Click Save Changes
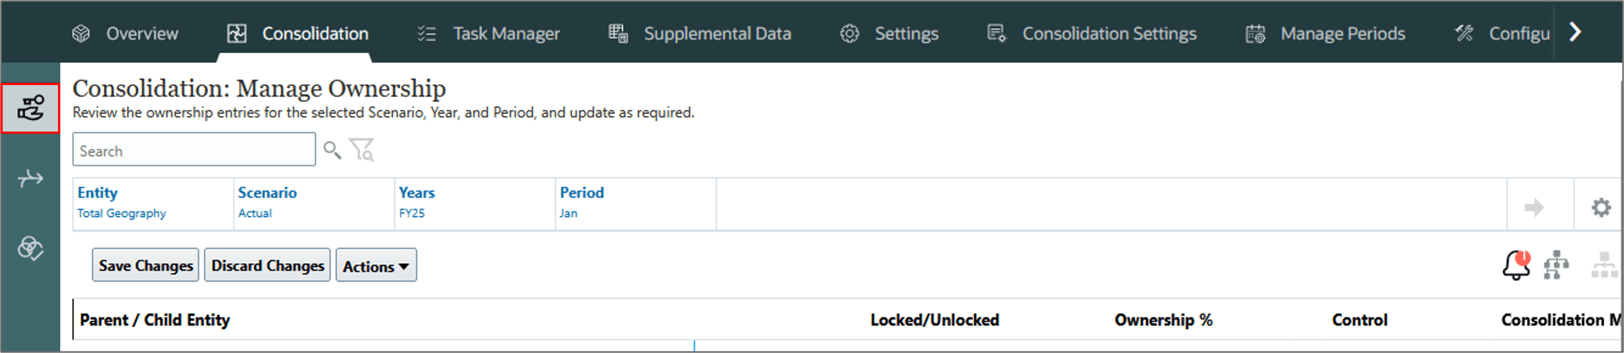 click(145, 265)
